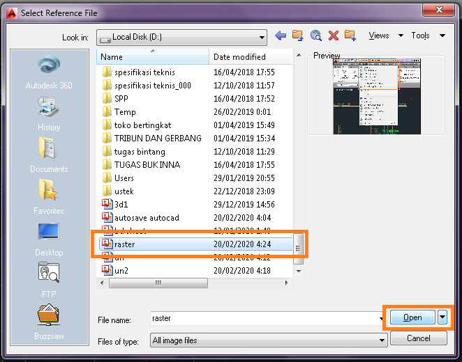Click the Search the Web icon
This screenshot has width=462, height=362.
point(315,36)
